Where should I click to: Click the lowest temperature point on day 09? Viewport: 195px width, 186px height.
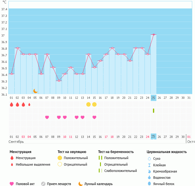coord(59,81)
